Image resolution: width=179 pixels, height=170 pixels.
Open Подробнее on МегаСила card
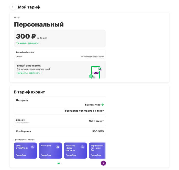(x=71, y=155)
